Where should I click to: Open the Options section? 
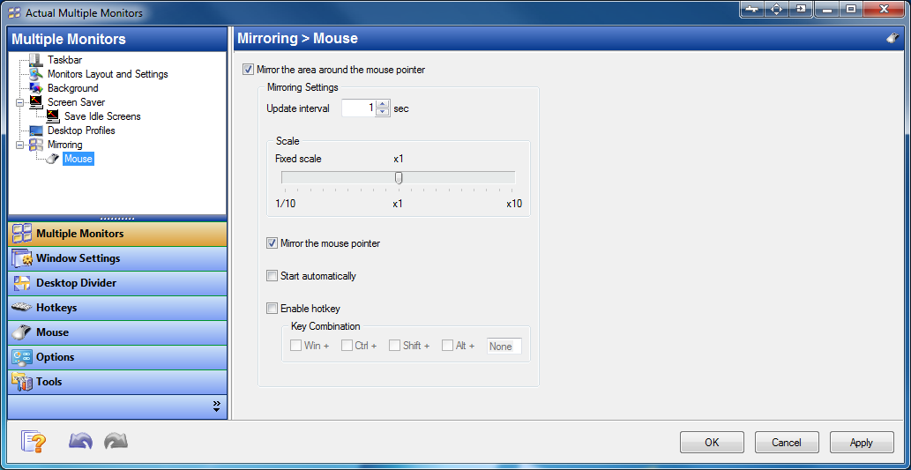pos(117,357)
